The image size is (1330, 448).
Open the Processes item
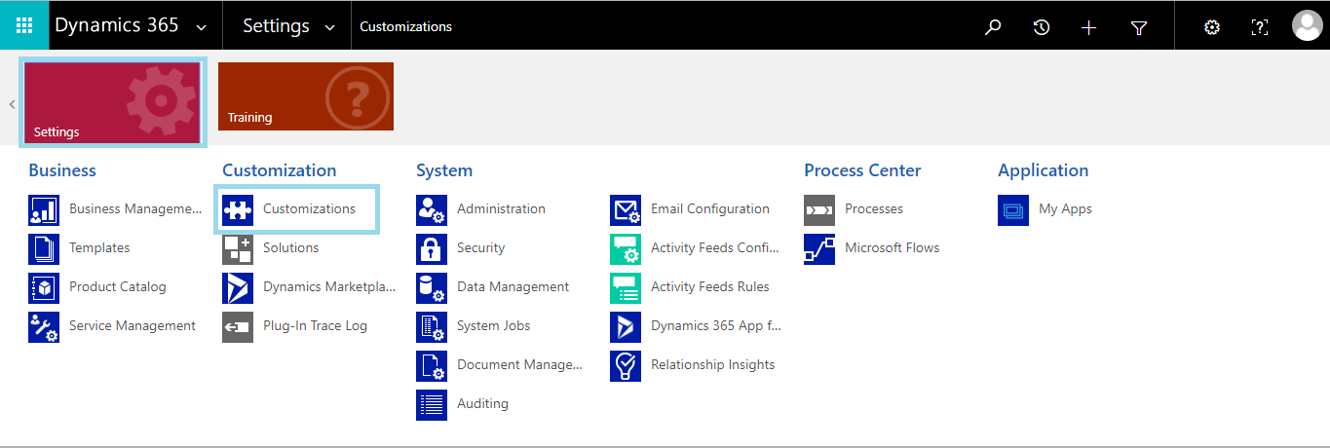pos(874,209)
